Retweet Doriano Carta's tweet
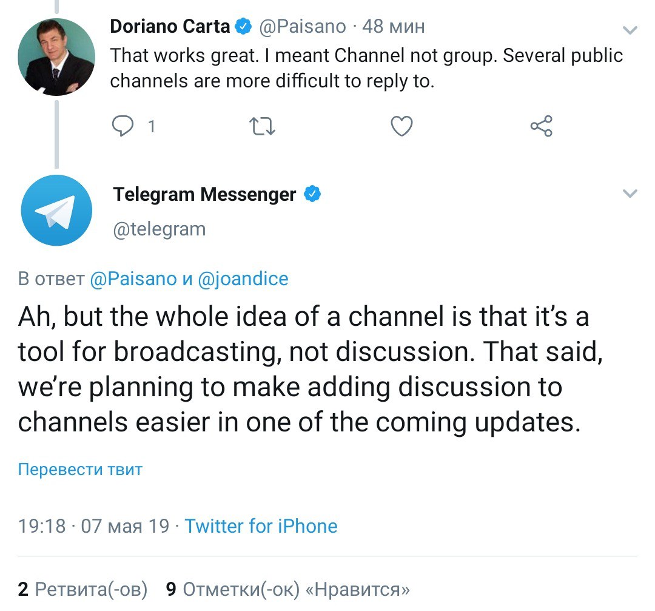 (x=262, y=126)
